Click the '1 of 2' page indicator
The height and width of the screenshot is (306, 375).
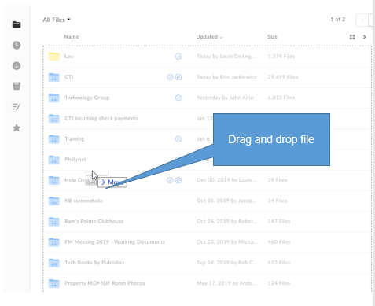click(x=338, y=20)
